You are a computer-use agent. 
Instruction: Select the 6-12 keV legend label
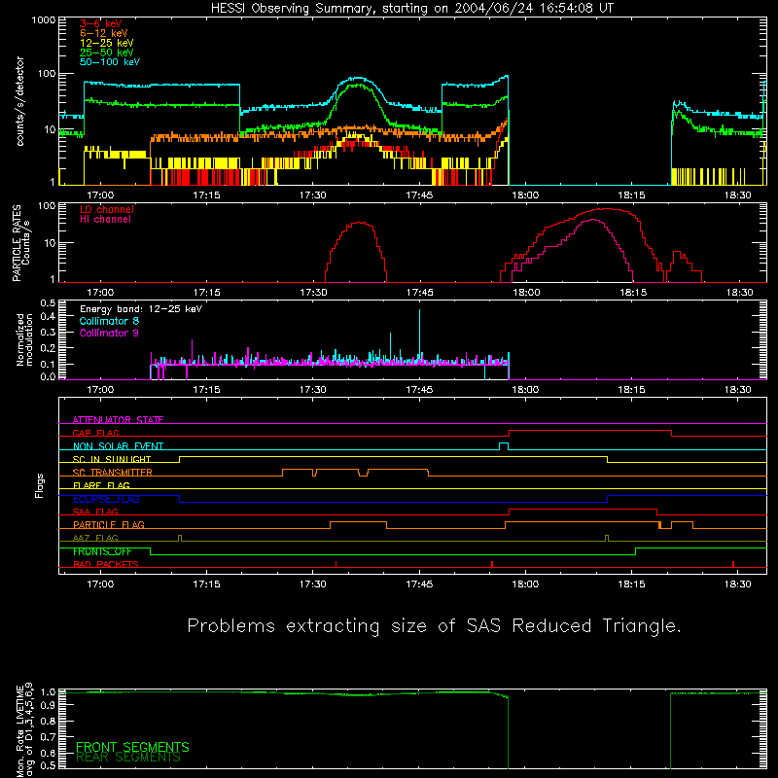pos(104,33)
